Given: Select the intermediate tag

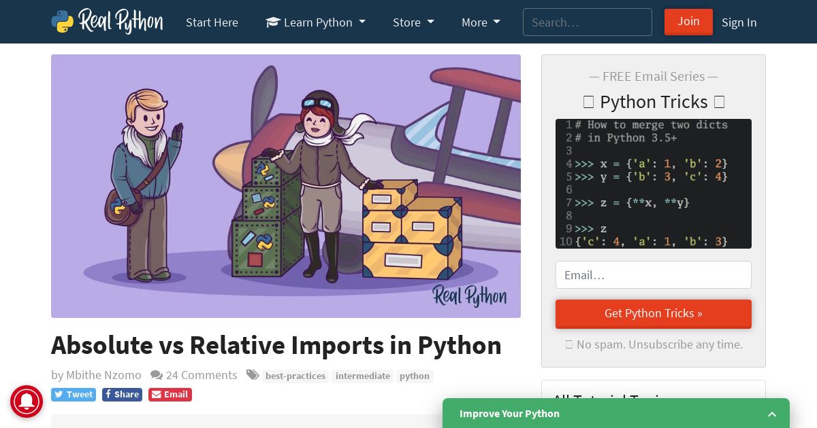Looking at the screenshot, I should point(363,376).
